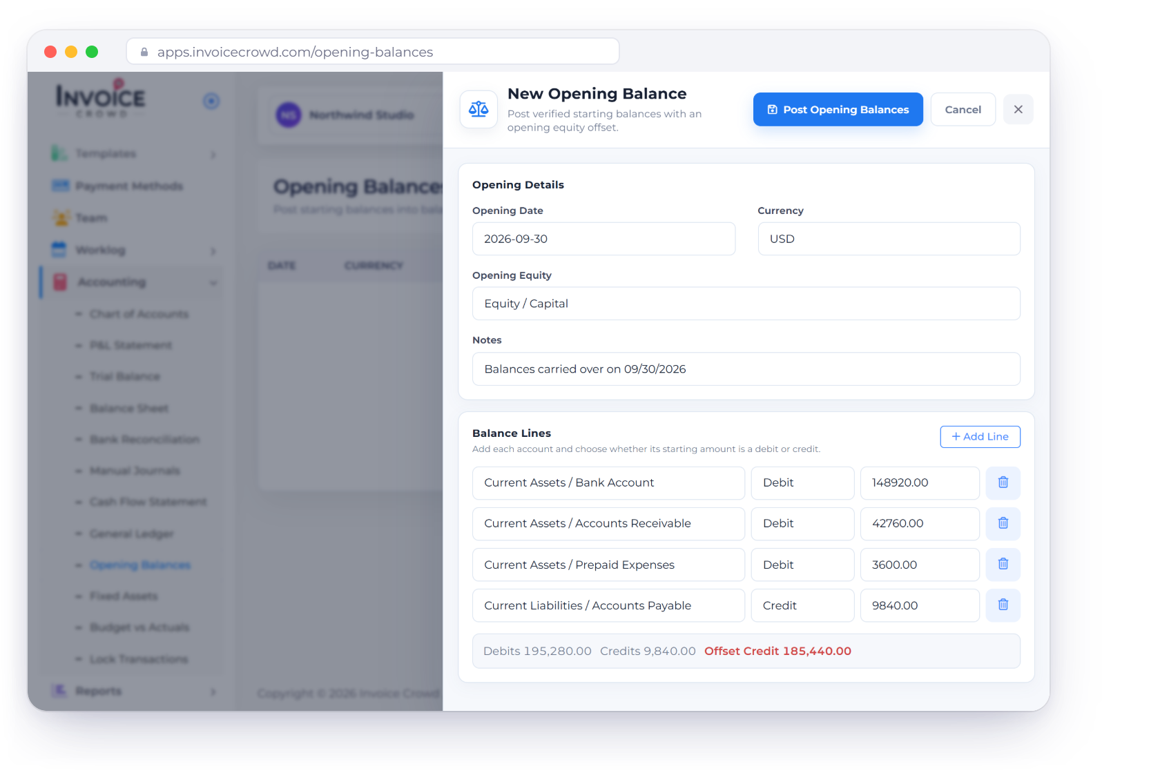Expand the Templates submenu chevron
Image resolution: width=1160 pixels, height=773 pixels.
tap(213, 154)
